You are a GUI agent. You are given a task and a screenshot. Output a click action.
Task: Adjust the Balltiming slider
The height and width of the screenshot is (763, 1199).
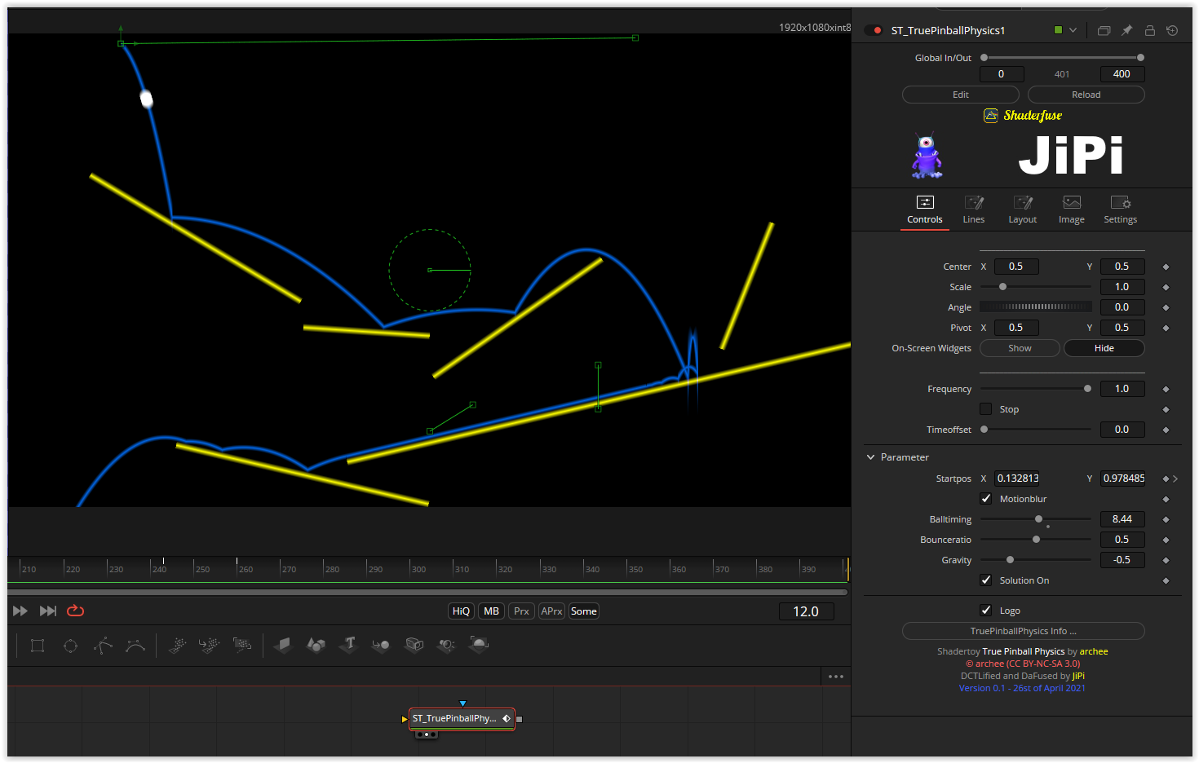(x=1036, y=519)
